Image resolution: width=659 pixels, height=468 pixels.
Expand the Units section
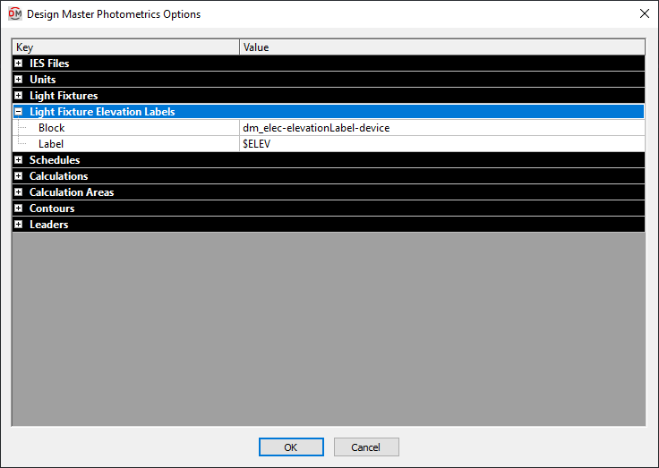[19, 80]
